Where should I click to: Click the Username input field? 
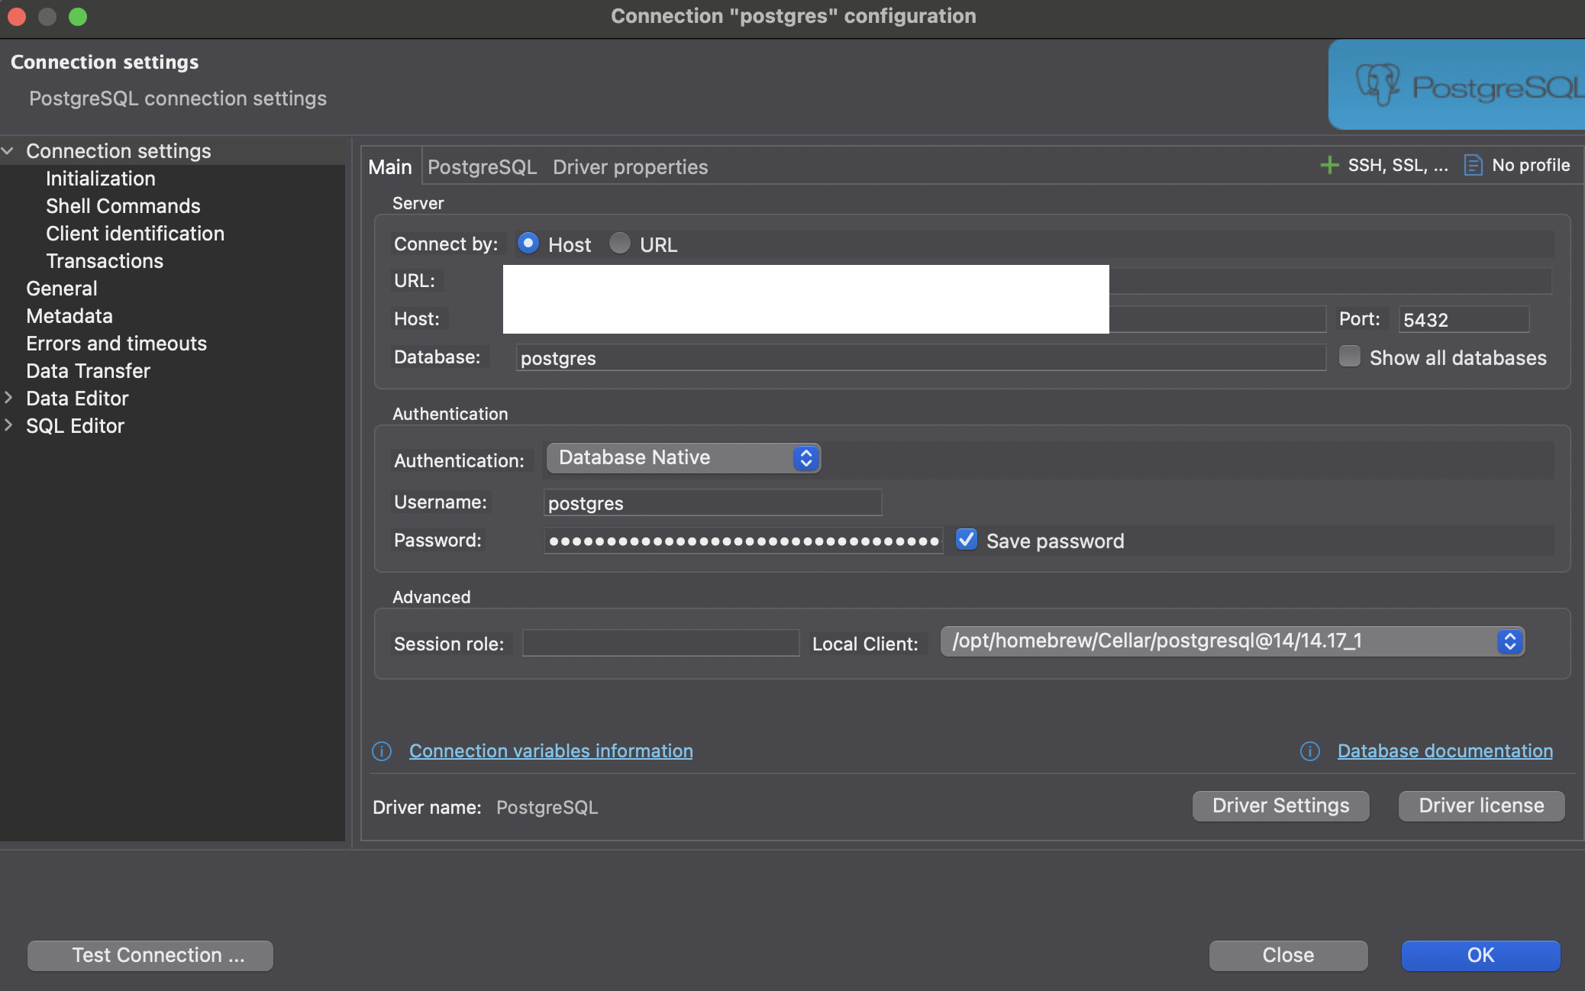pyautogui.click(x=712, y=502)
